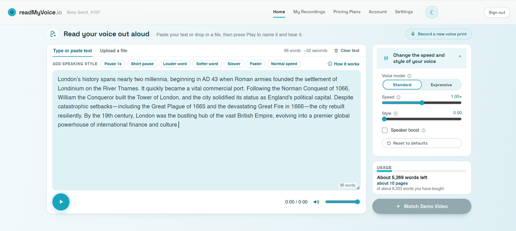Viewport: 516px width, 231px height.
Task: Click the Sign out button
Action: pyautogui.click(x=497, y=12)
